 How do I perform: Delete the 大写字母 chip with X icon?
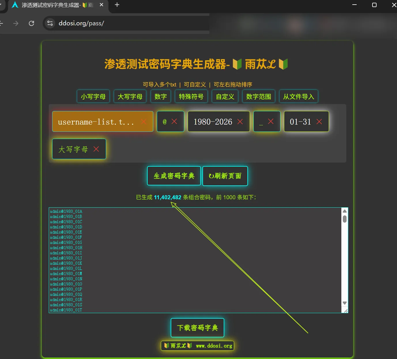96,149
